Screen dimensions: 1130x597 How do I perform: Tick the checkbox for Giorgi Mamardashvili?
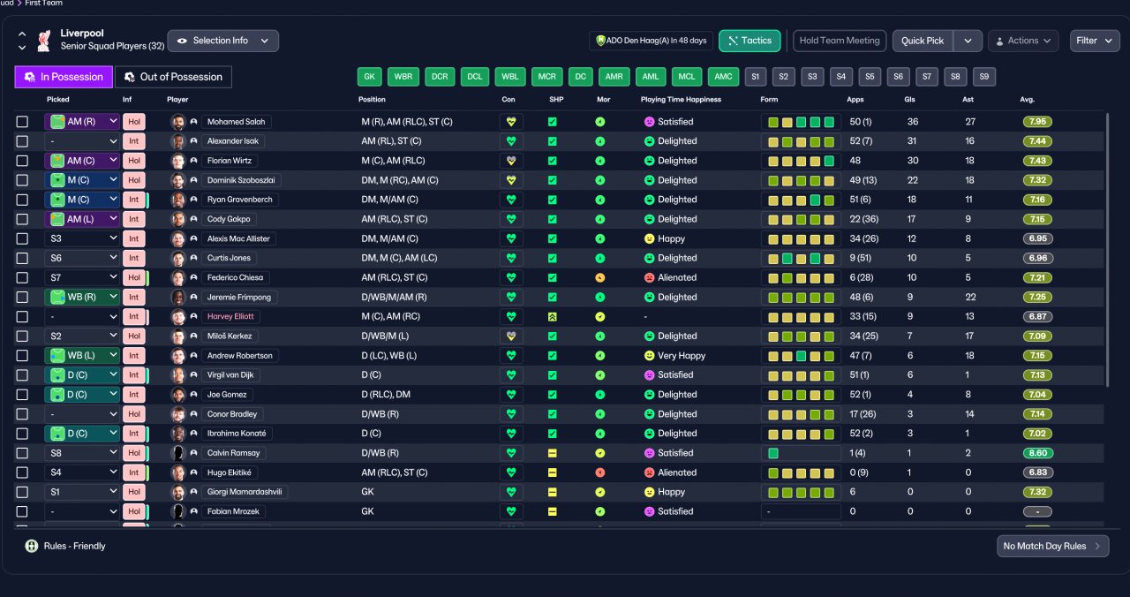point(22,492)
